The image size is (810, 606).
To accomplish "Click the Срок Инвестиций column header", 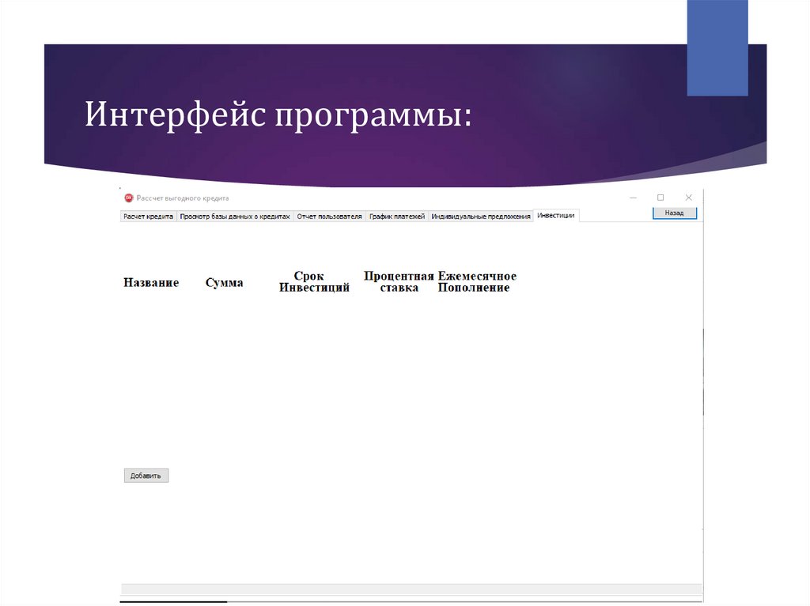I will tap(314, 282).
